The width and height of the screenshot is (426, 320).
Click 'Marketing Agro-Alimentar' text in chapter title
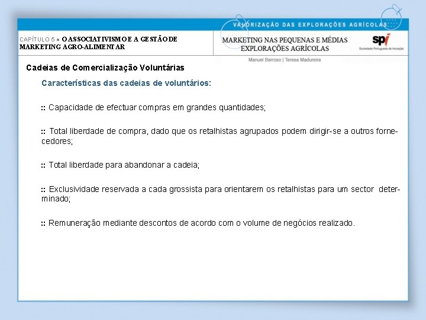(x=72, y=47)
